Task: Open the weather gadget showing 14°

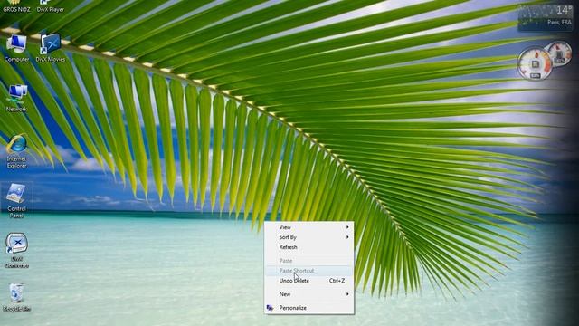Action: tap(545, 16)
